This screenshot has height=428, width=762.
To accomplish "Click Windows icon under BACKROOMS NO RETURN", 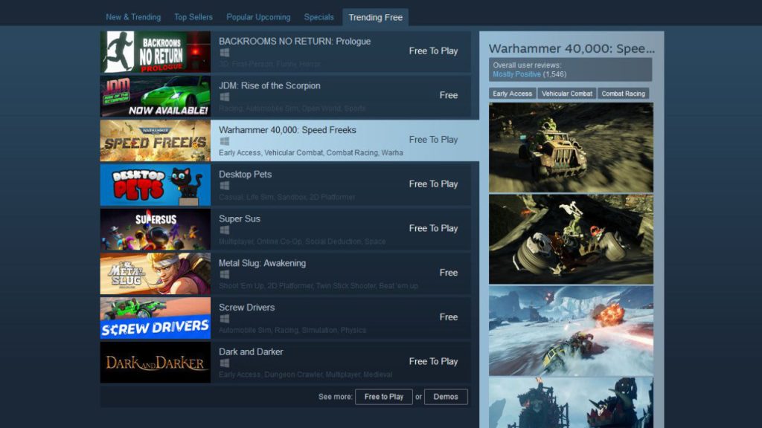I will (x=224, y=53).
